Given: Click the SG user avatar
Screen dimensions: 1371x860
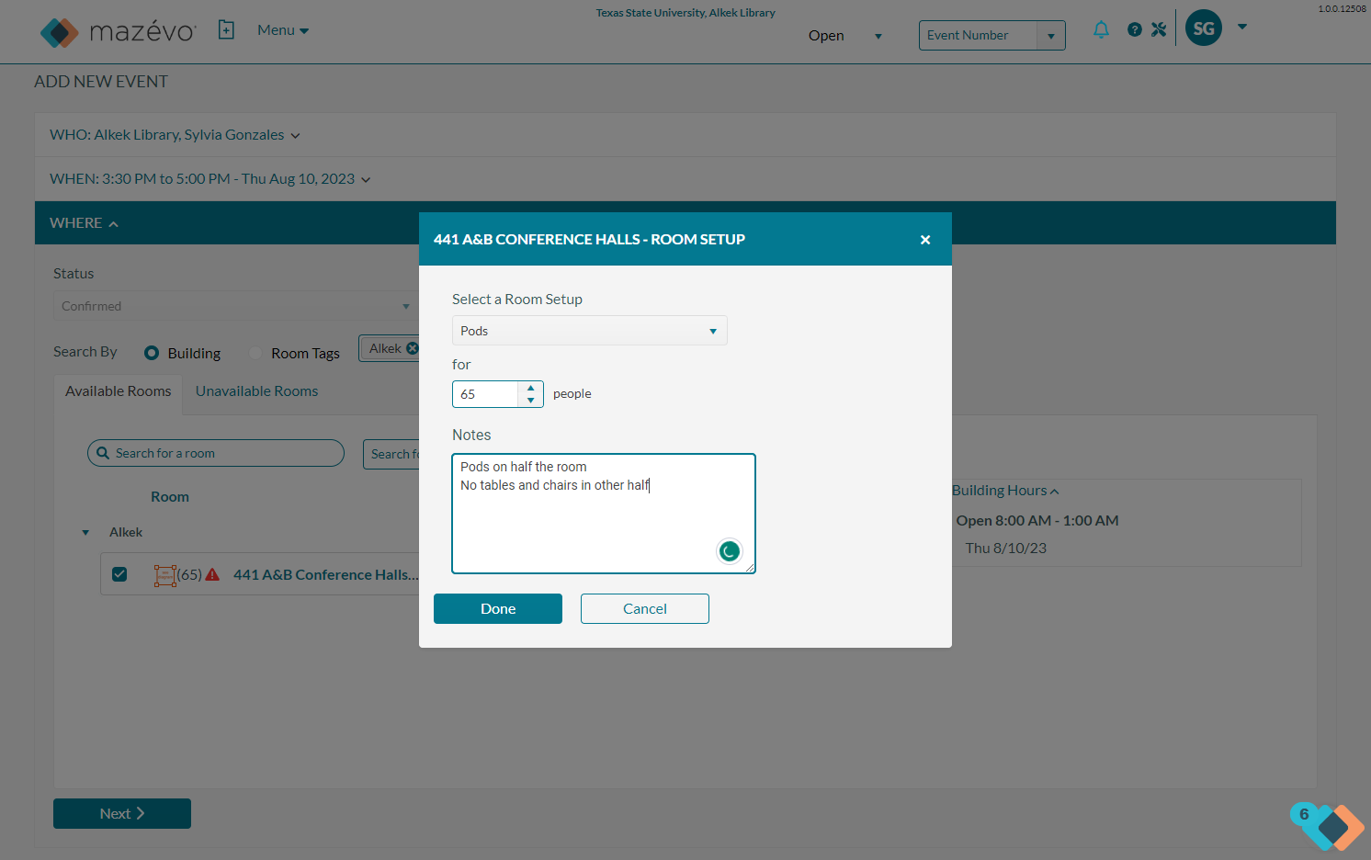Looking at the screenshot, I should click(x=1204, y=28).
